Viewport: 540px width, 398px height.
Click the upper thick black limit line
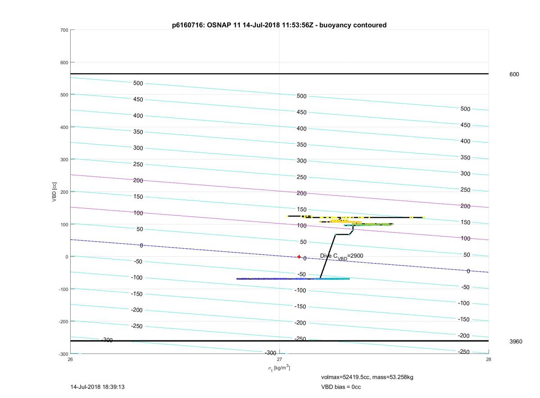(279, 73)
